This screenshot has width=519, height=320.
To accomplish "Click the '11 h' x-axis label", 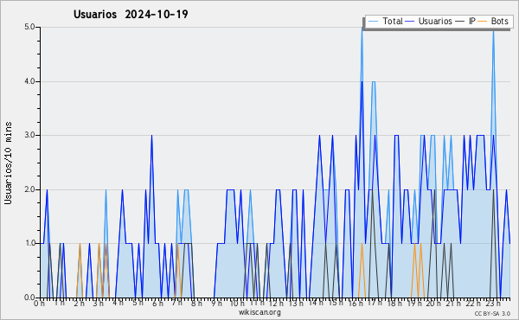I will [x=257, y=303].
